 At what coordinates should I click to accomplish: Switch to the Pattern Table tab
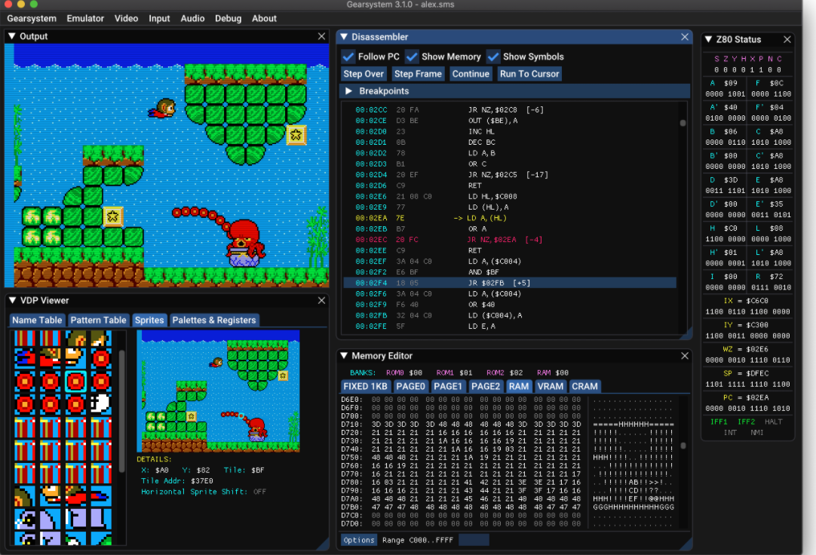point(98,320)
